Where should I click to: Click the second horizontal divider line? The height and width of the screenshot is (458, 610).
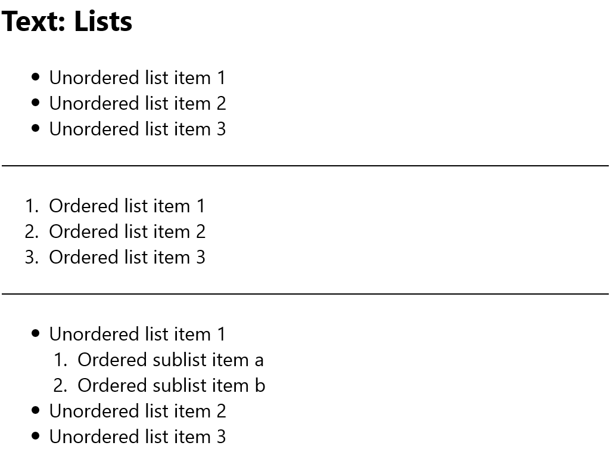pyautogui.click(x=305, y=294)
